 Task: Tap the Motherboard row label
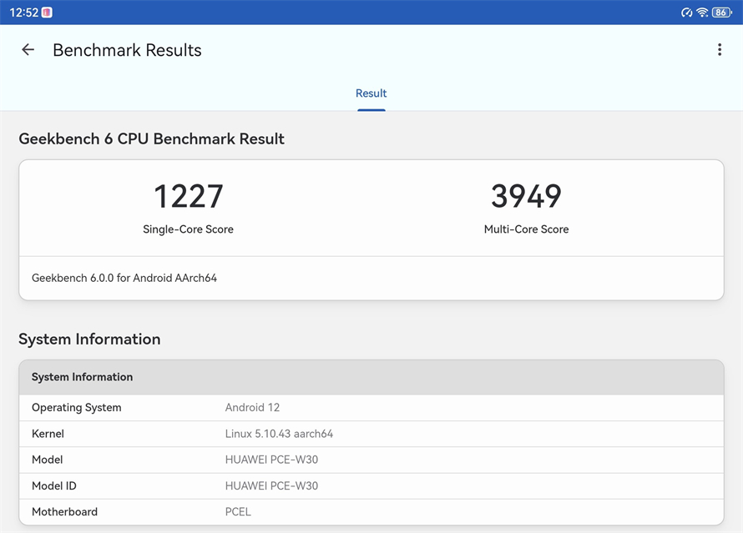point(64,511)
